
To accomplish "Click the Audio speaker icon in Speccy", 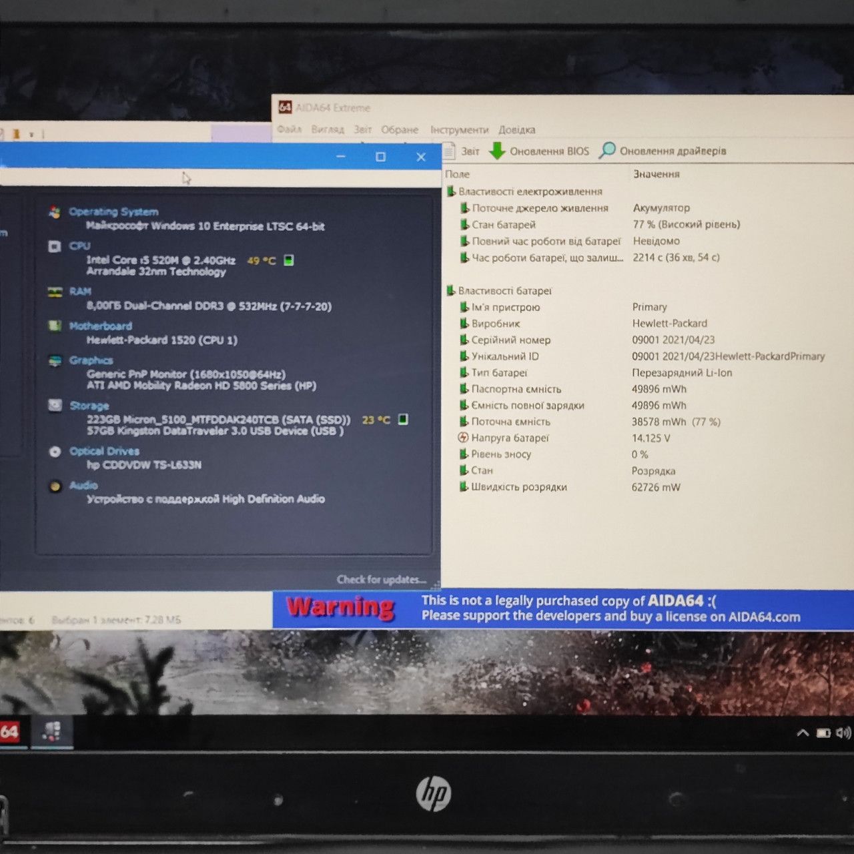I will (x=55, y=486).
